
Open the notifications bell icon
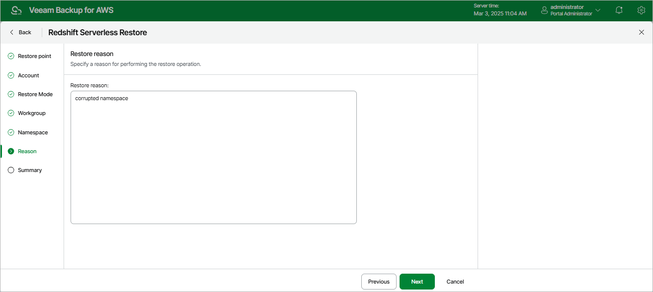click(619, 10)
